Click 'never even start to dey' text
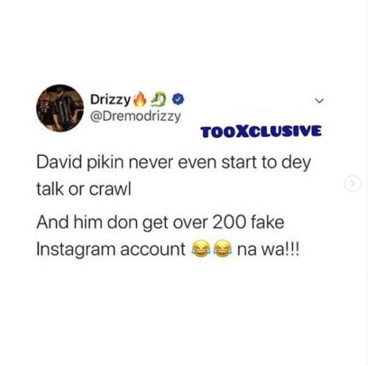Screen dimensions: 368x366 click(219, 163)
